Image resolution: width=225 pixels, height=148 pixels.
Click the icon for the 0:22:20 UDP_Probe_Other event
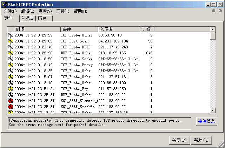[11, 53]
